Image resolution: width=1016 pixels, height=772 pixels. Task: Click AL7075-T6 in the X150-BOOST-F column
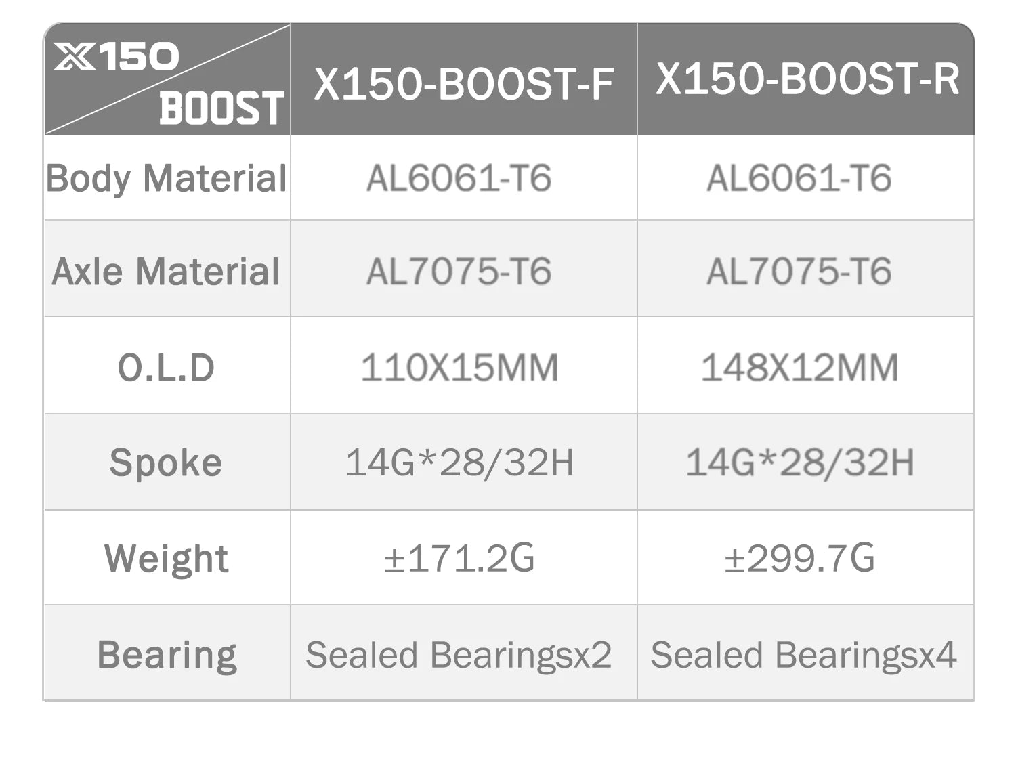[459, 272]
